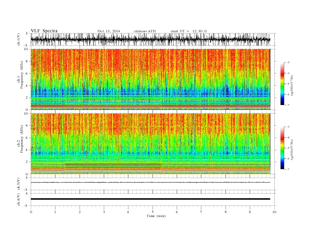Click the "ch.1(V)" waveform axis label
The height and width of the screenshot is (238, 309).
click(19, 40)
